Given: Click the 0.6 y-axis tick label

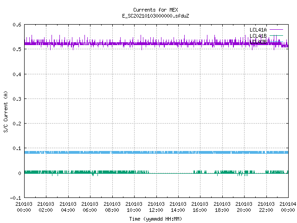Looking at the screenshot, I should point(17,25).
